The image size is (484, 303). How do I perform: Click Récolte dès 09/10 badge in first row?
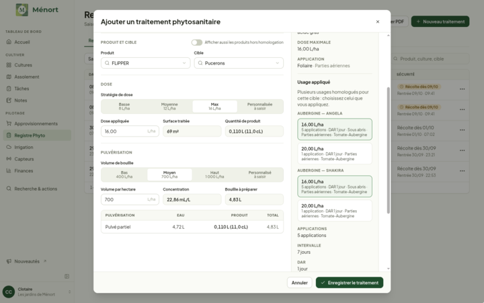[419, 87]
